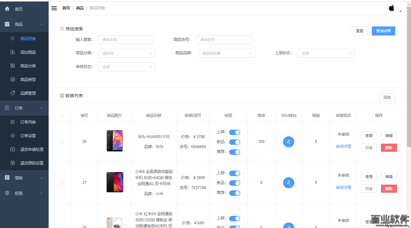Click 编辑 for product 27

tap(389, 177)
